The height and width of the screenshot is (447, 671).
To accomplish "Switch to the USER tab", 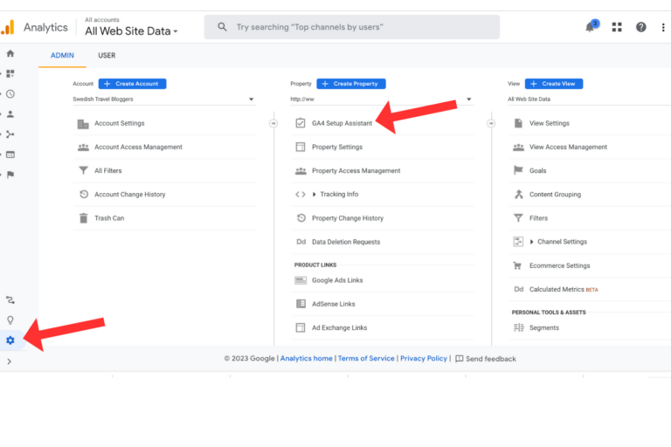I will [107, 56].
